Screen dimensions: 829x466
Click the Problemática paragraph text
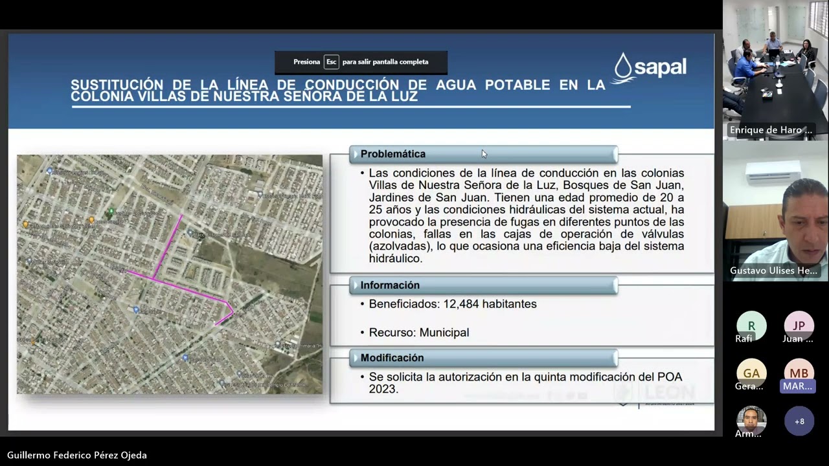tap(527, 216)
